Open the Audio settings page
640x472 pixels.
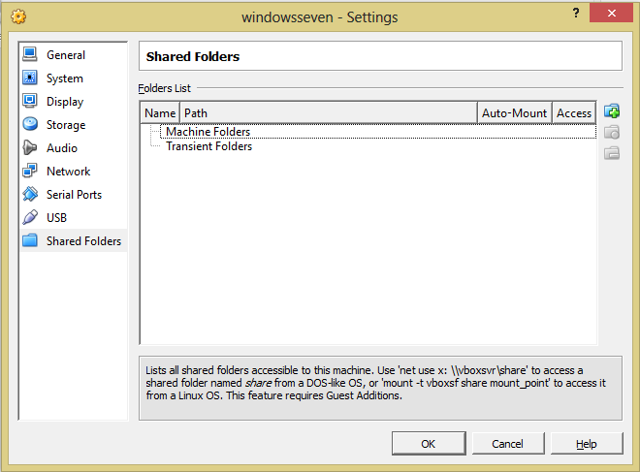tap(74, 147)
